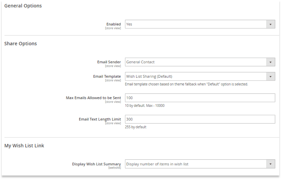281x179 pixels.
Task: Click the Enabled dropdown arrow button
Action: (x=270, y=24)
